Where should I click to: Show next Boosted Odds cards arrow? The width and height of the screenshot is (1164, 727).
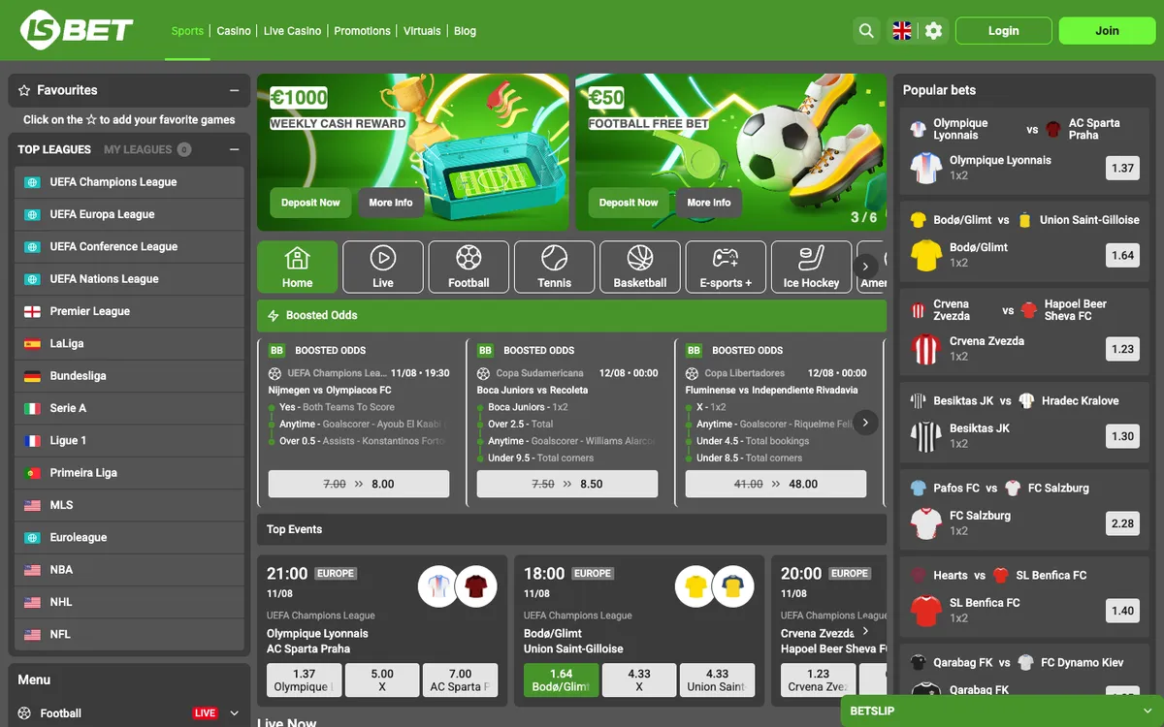865,422
